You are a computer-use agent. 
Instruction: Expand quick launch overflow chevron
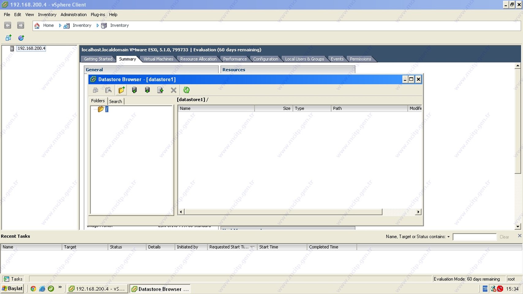[60, 287]
